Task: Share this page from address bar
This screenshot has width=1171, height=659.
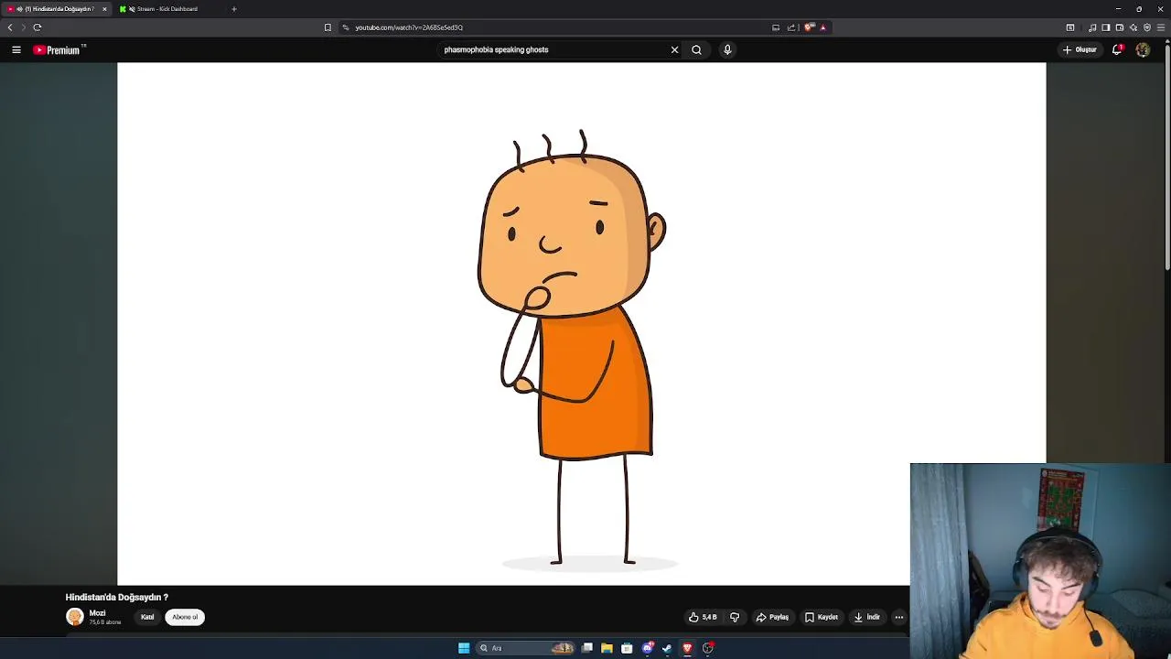Action: tap(791, 27)
